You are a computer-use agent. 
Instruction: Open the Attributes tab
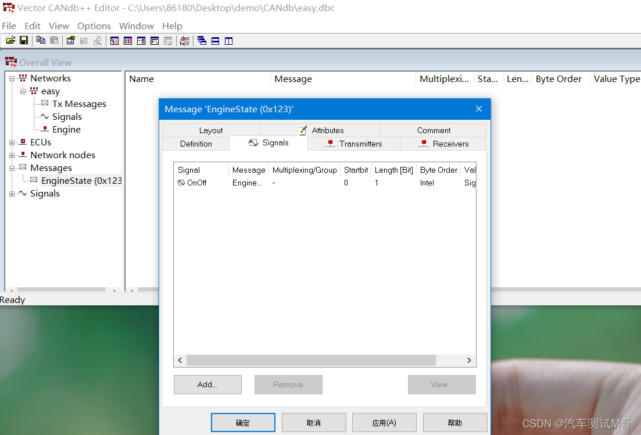coord(320,130)
